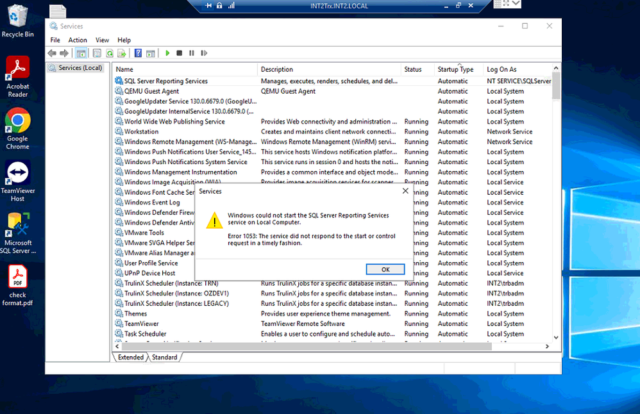Screen dimensions: 640x414
Task: Click the Stop Service square icon
Action: pyautogui.click(x=179, y=53)
